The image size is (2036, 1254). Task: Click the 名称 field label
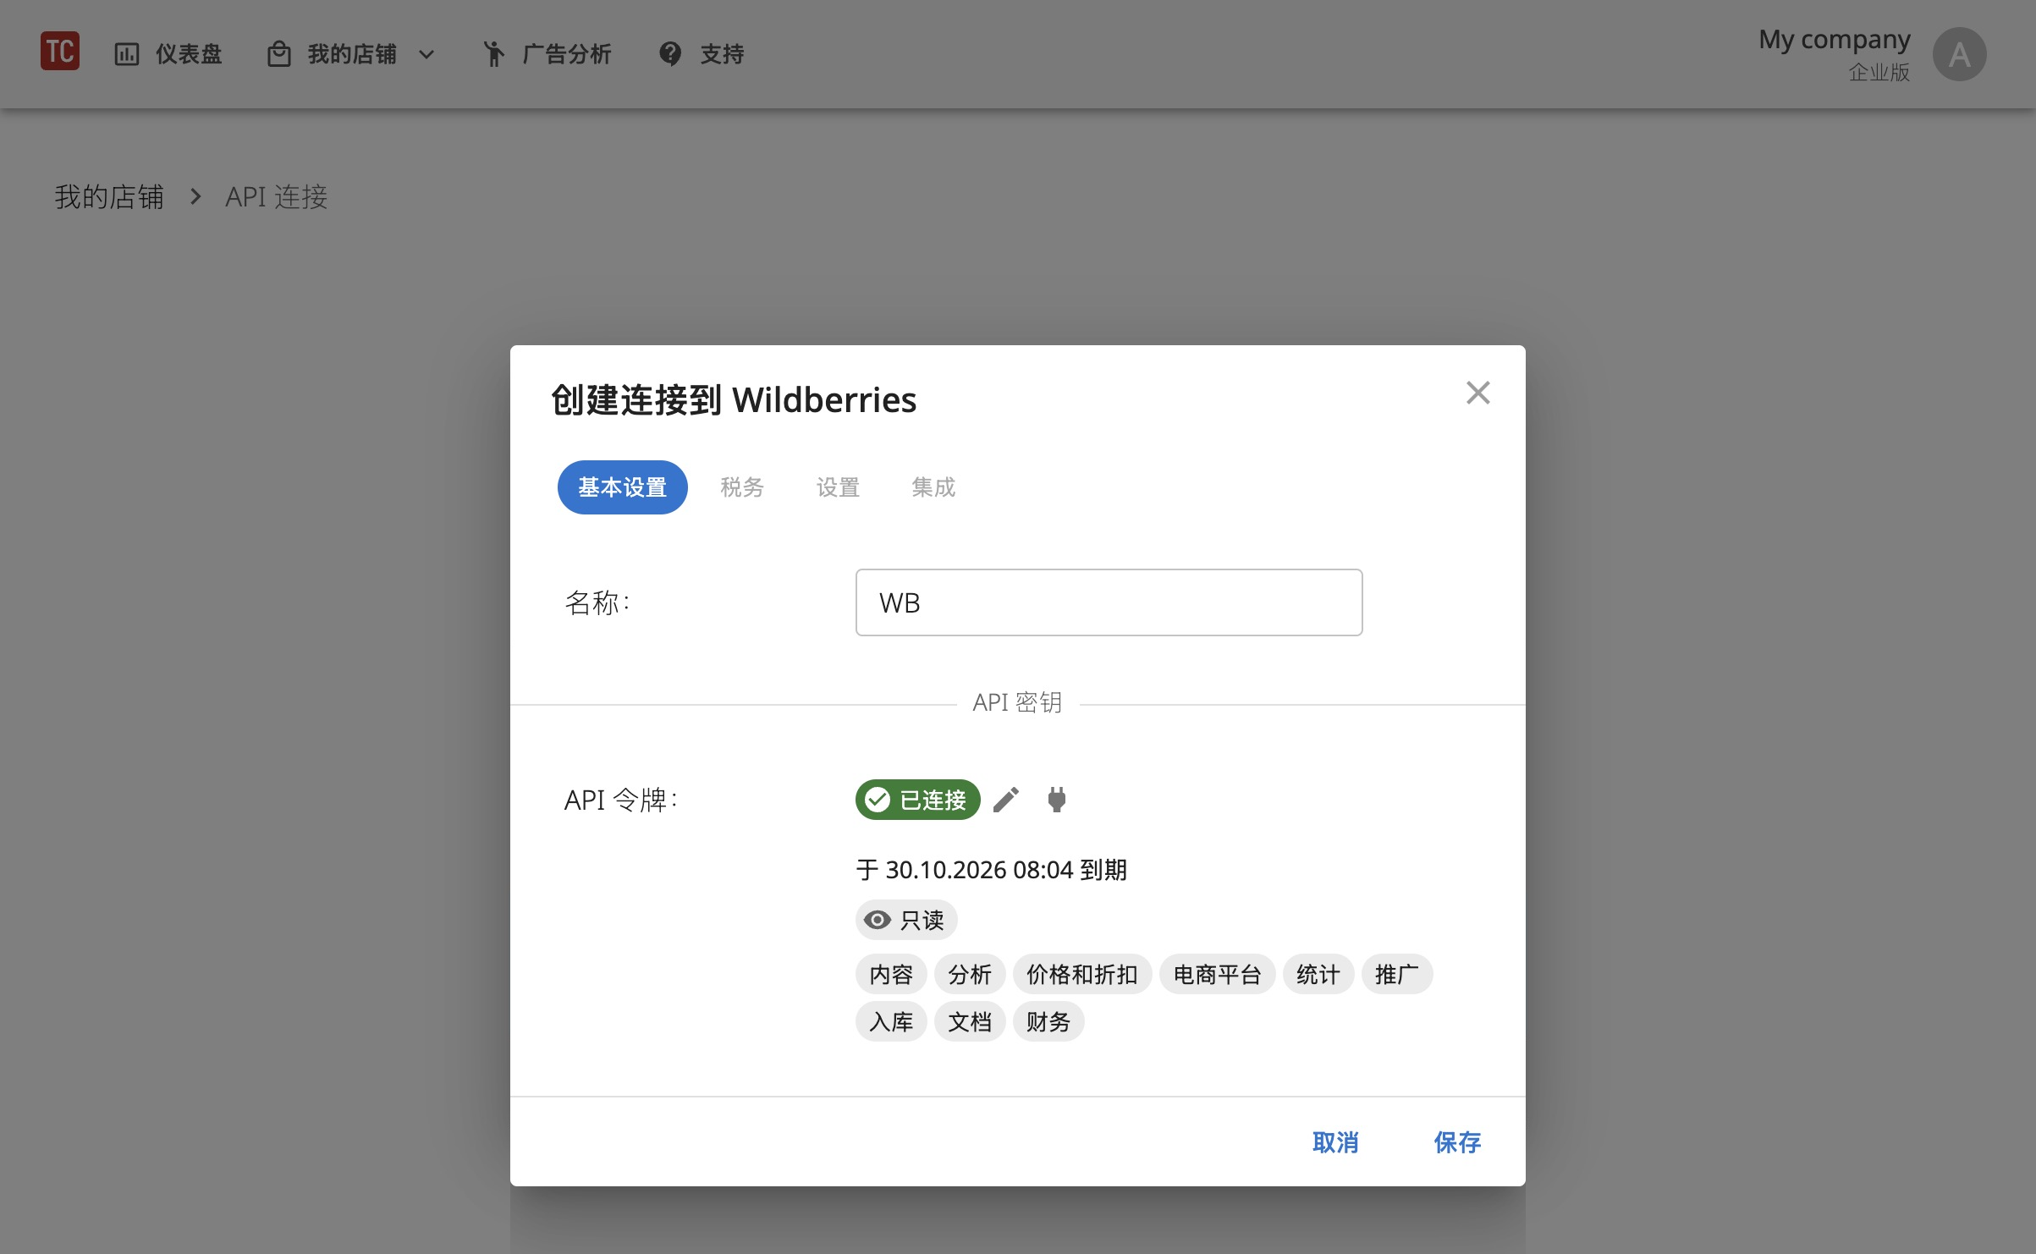pos(597,602)
